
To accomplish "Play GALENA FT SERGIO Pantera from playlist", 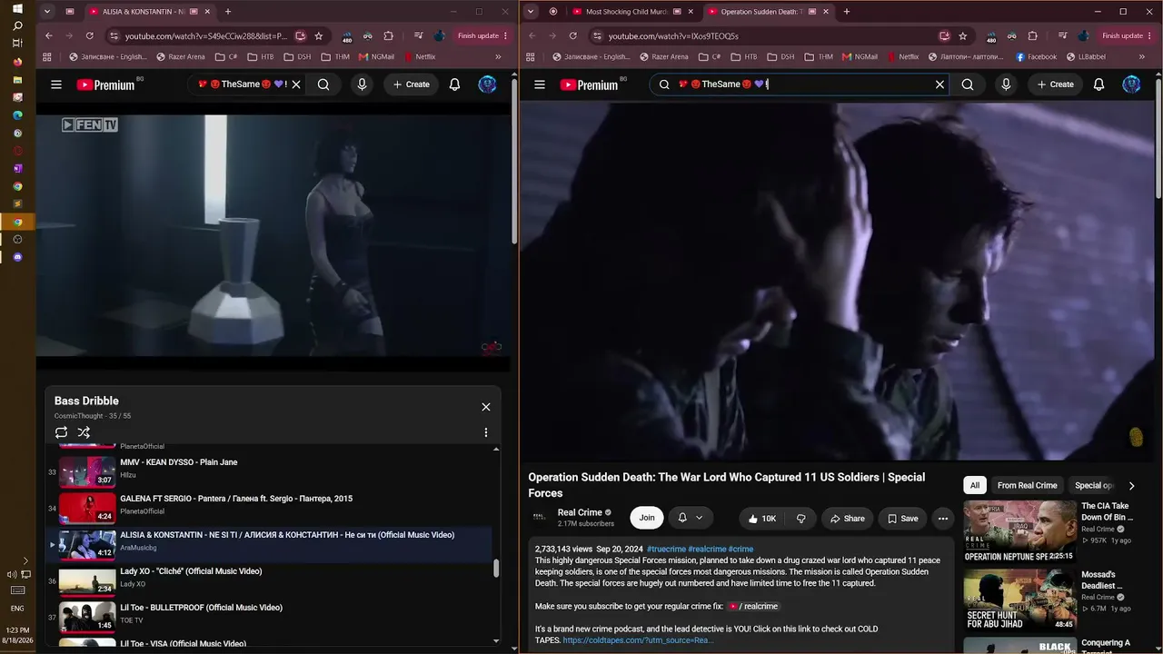I will [270, 509].
